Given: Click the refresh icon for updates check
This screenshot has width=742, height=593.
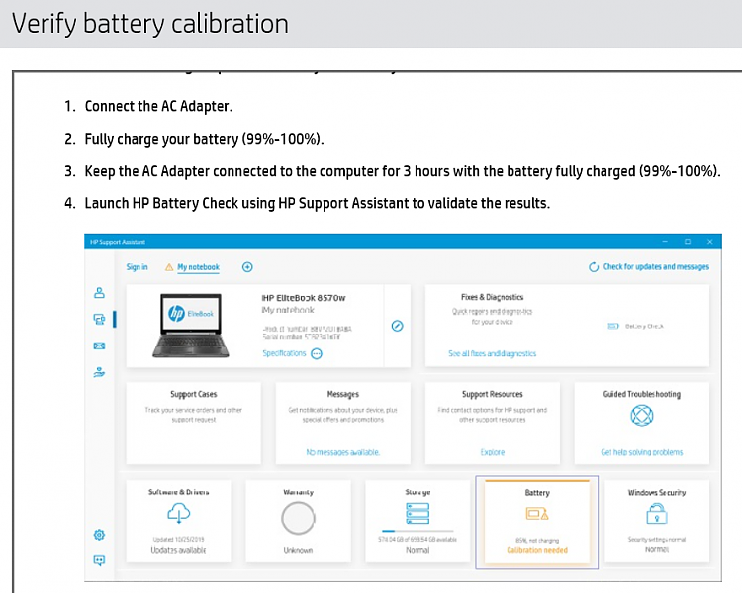Looking at the screenshot, I should 594,267.
